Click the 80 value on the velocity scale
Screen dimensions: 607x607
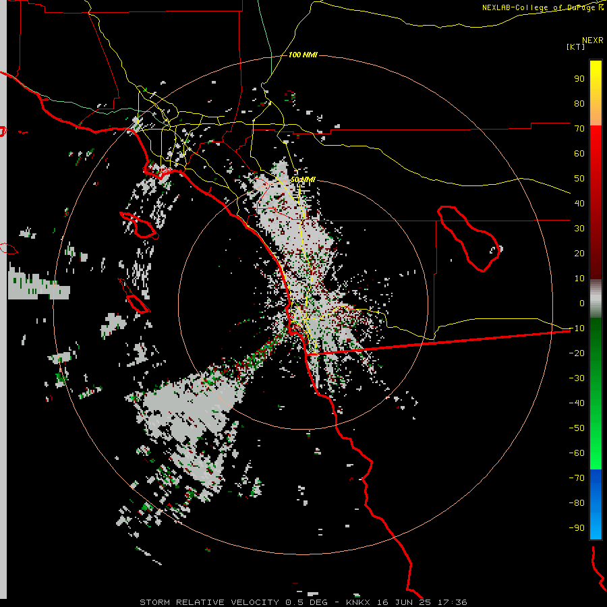(x=579, y=104)
